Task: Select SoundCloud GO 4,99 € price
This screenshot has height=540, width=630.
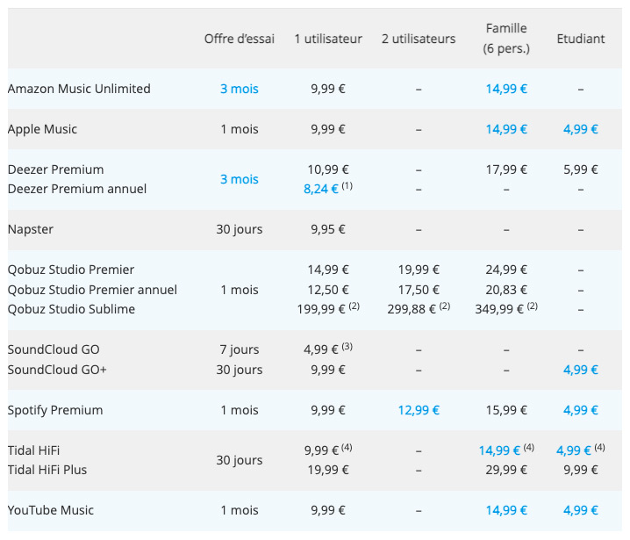Action: point(320,349)
